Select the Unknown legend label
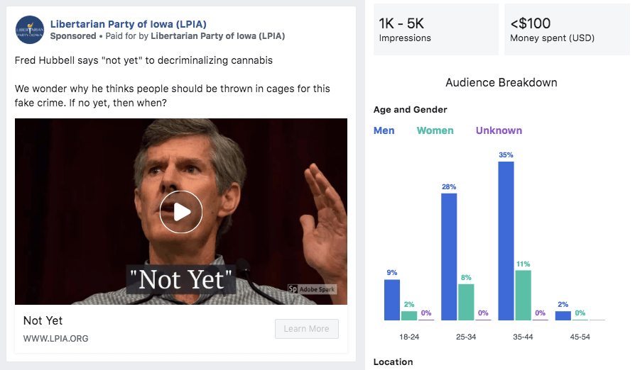 coord(499,130)
